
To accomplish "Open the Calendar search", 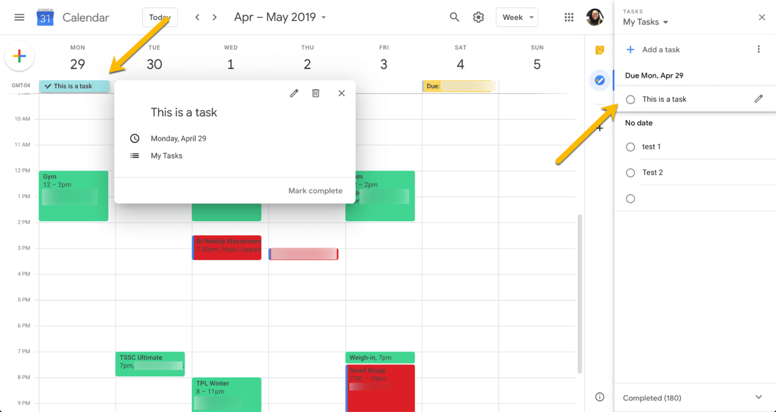I will tap(454, 17).
